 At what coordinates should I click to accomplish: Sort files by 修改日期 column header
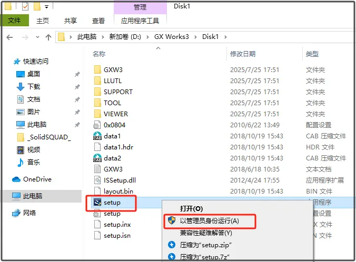pyautogui.click(x=243, y=54)
